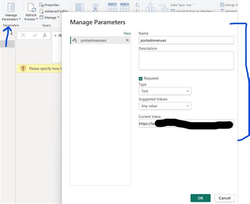Open the Data Type: Any dropdown
250x204 pixels.
pos(182,5)
